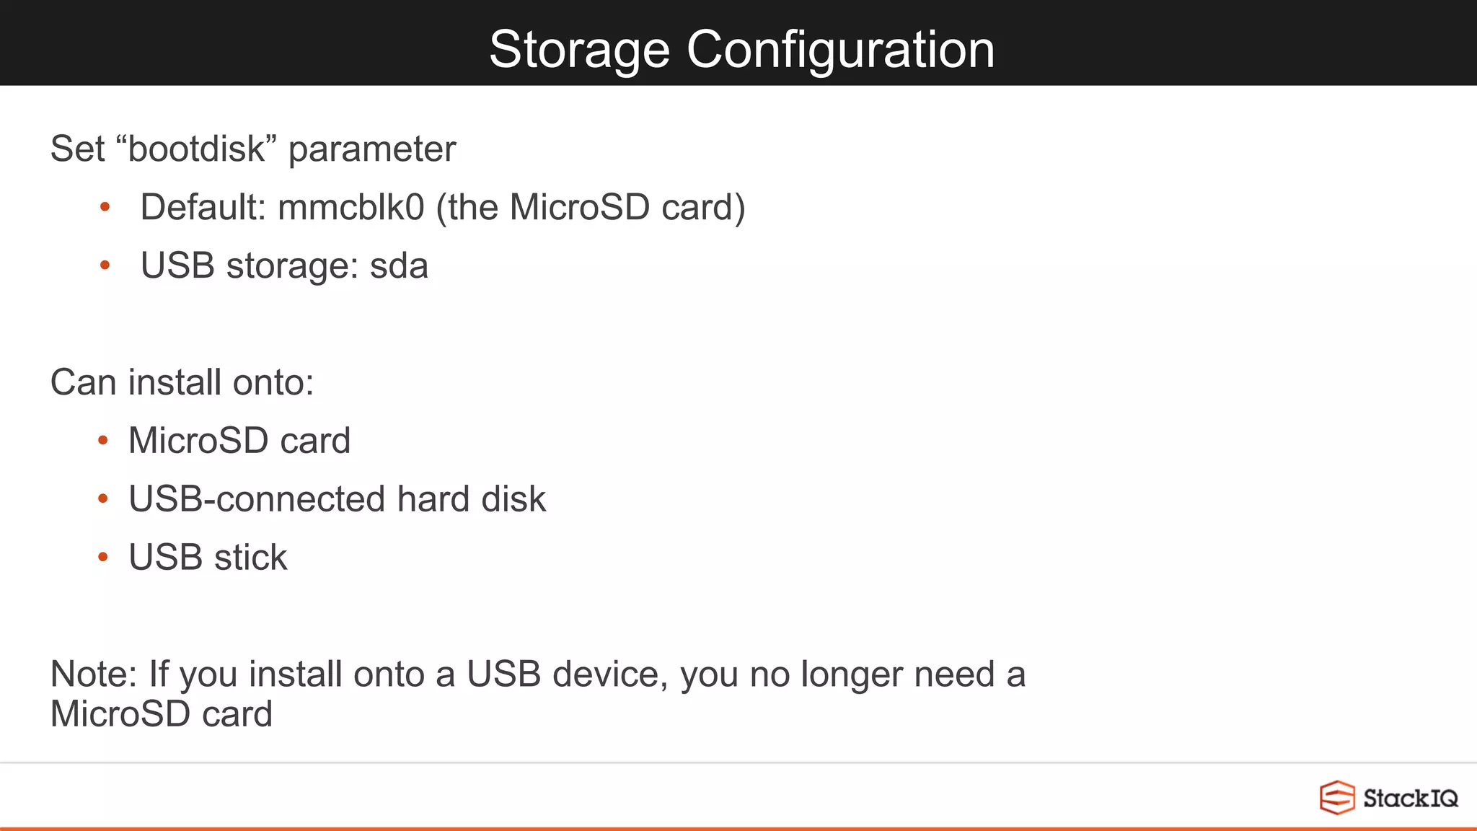Image resolution: width=1477 pixels, height=831 pixels.
Task: Click the StackIQ brand name text
Action: [1411, 799]
